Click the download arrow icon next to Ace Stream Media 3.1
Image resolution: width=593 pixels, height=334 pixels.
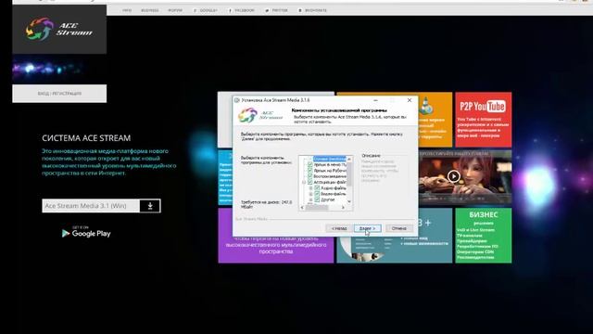pos(150,206)
